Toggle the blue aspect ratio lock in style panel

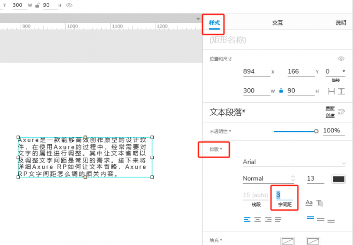click(x=281, y=90)
